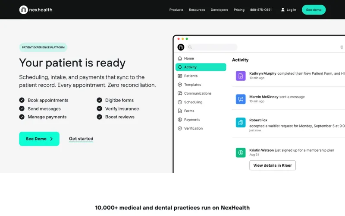The height and width of the screenshot is (216, 345).
Task: Open the Developers menu
Action: [220, 10]
